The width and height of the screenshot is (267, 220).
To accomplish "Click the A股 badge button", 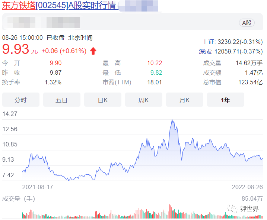I will 247,23.
